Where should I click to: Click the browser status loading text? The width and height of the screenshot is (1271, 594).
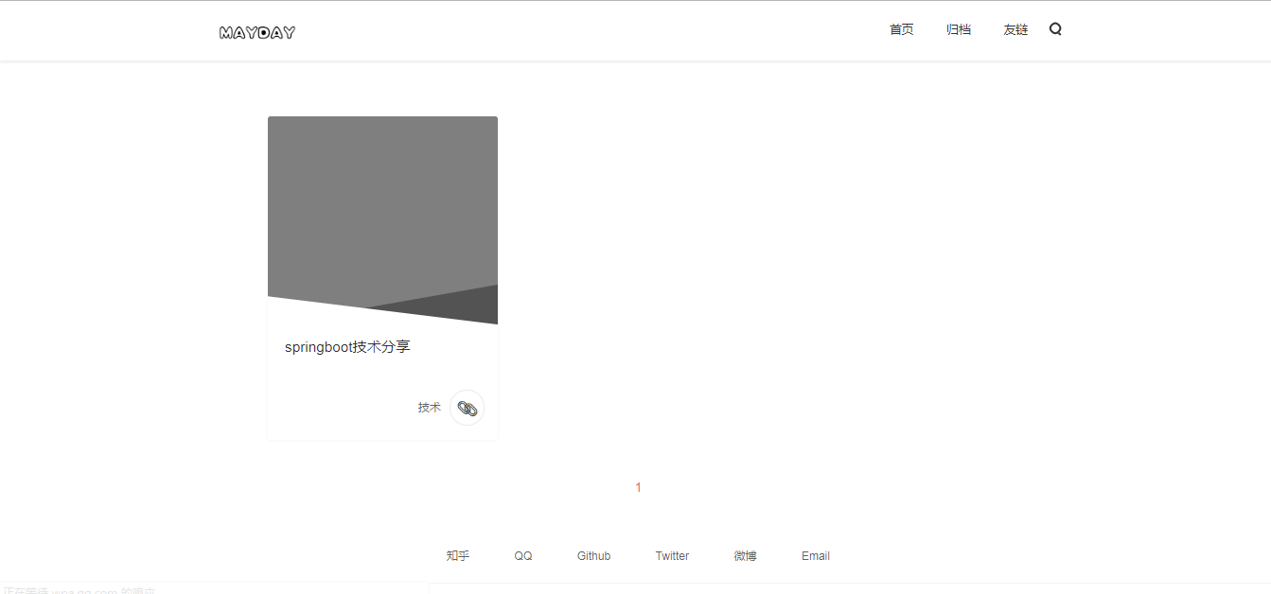pos(79,590)
